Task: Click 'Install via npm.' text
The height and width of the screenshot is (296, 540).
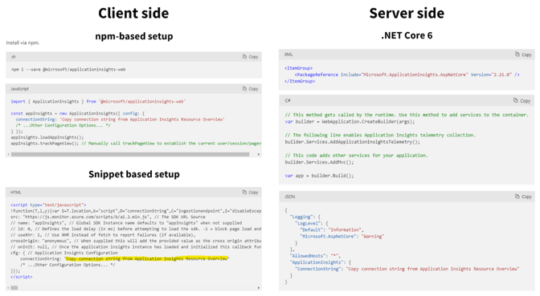Action: 22,43
